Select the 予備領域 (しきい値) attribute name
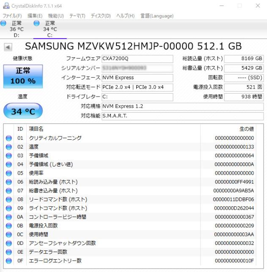 (x=51, y=164)
